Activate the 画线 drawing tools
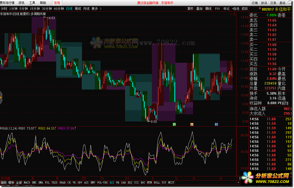The height and width of the screenshot is (188, 294). coord(208,9)
